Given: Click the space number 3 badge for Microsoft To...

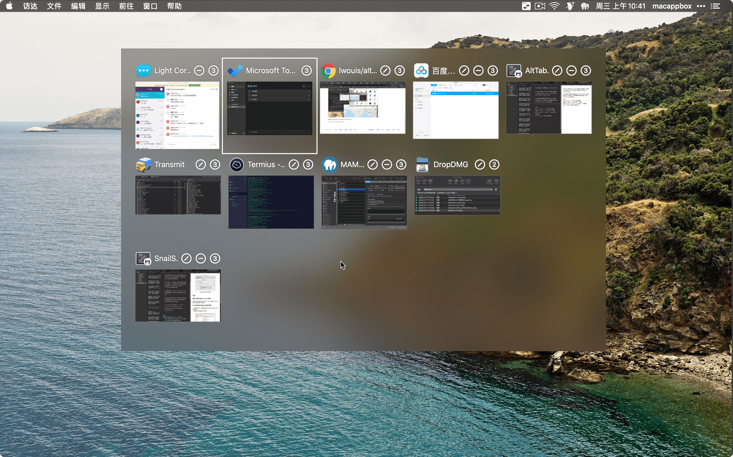Looking at the screenshot, I should point(306,71).
